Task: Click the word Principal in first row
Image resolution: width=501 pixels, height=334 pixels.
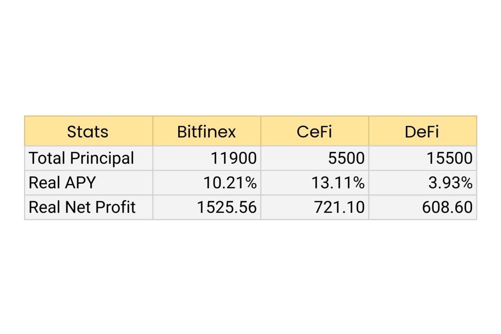Action: coord(102,158)
